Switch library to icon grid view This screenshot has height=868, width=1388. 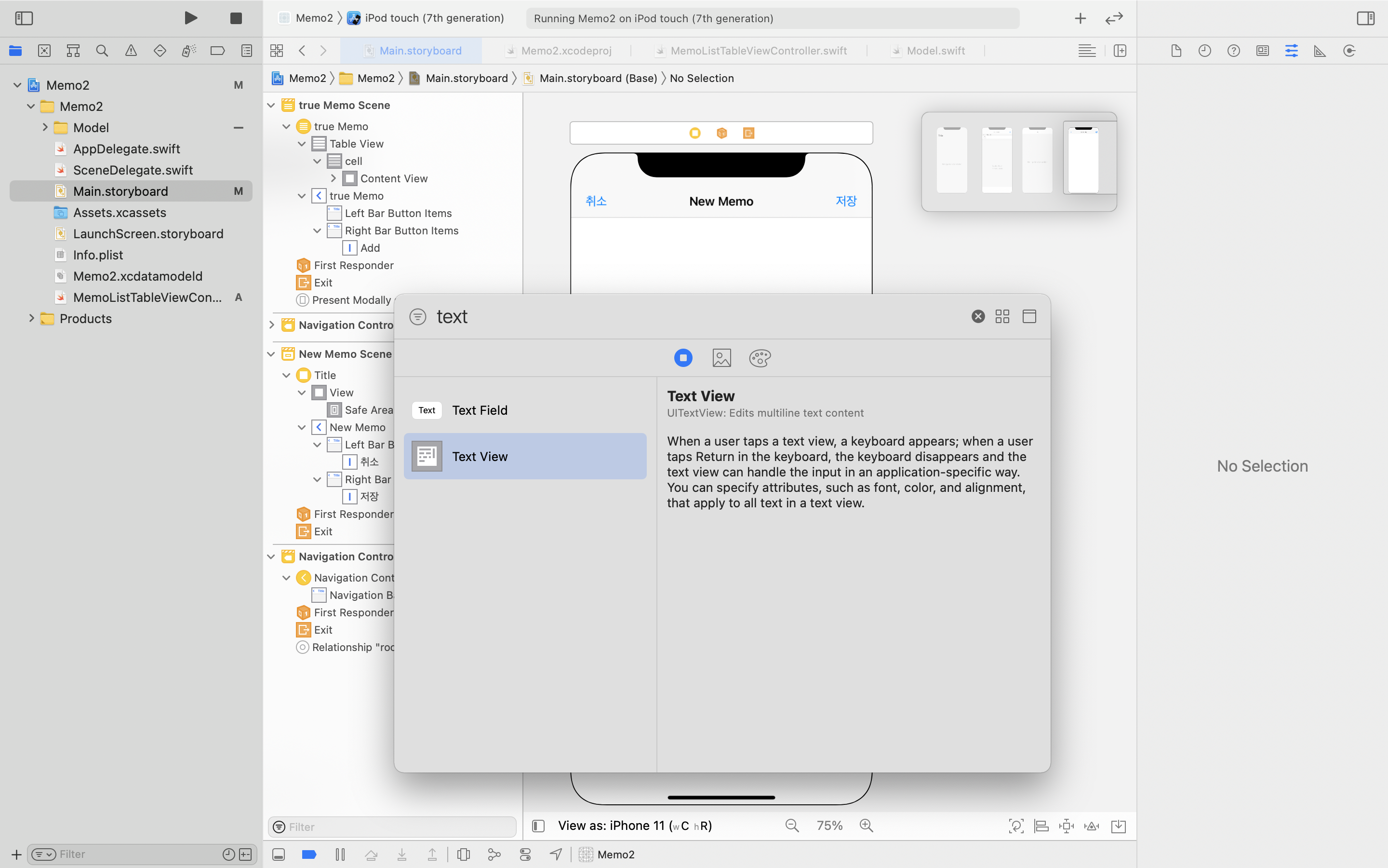click(x=1002, y=316)
